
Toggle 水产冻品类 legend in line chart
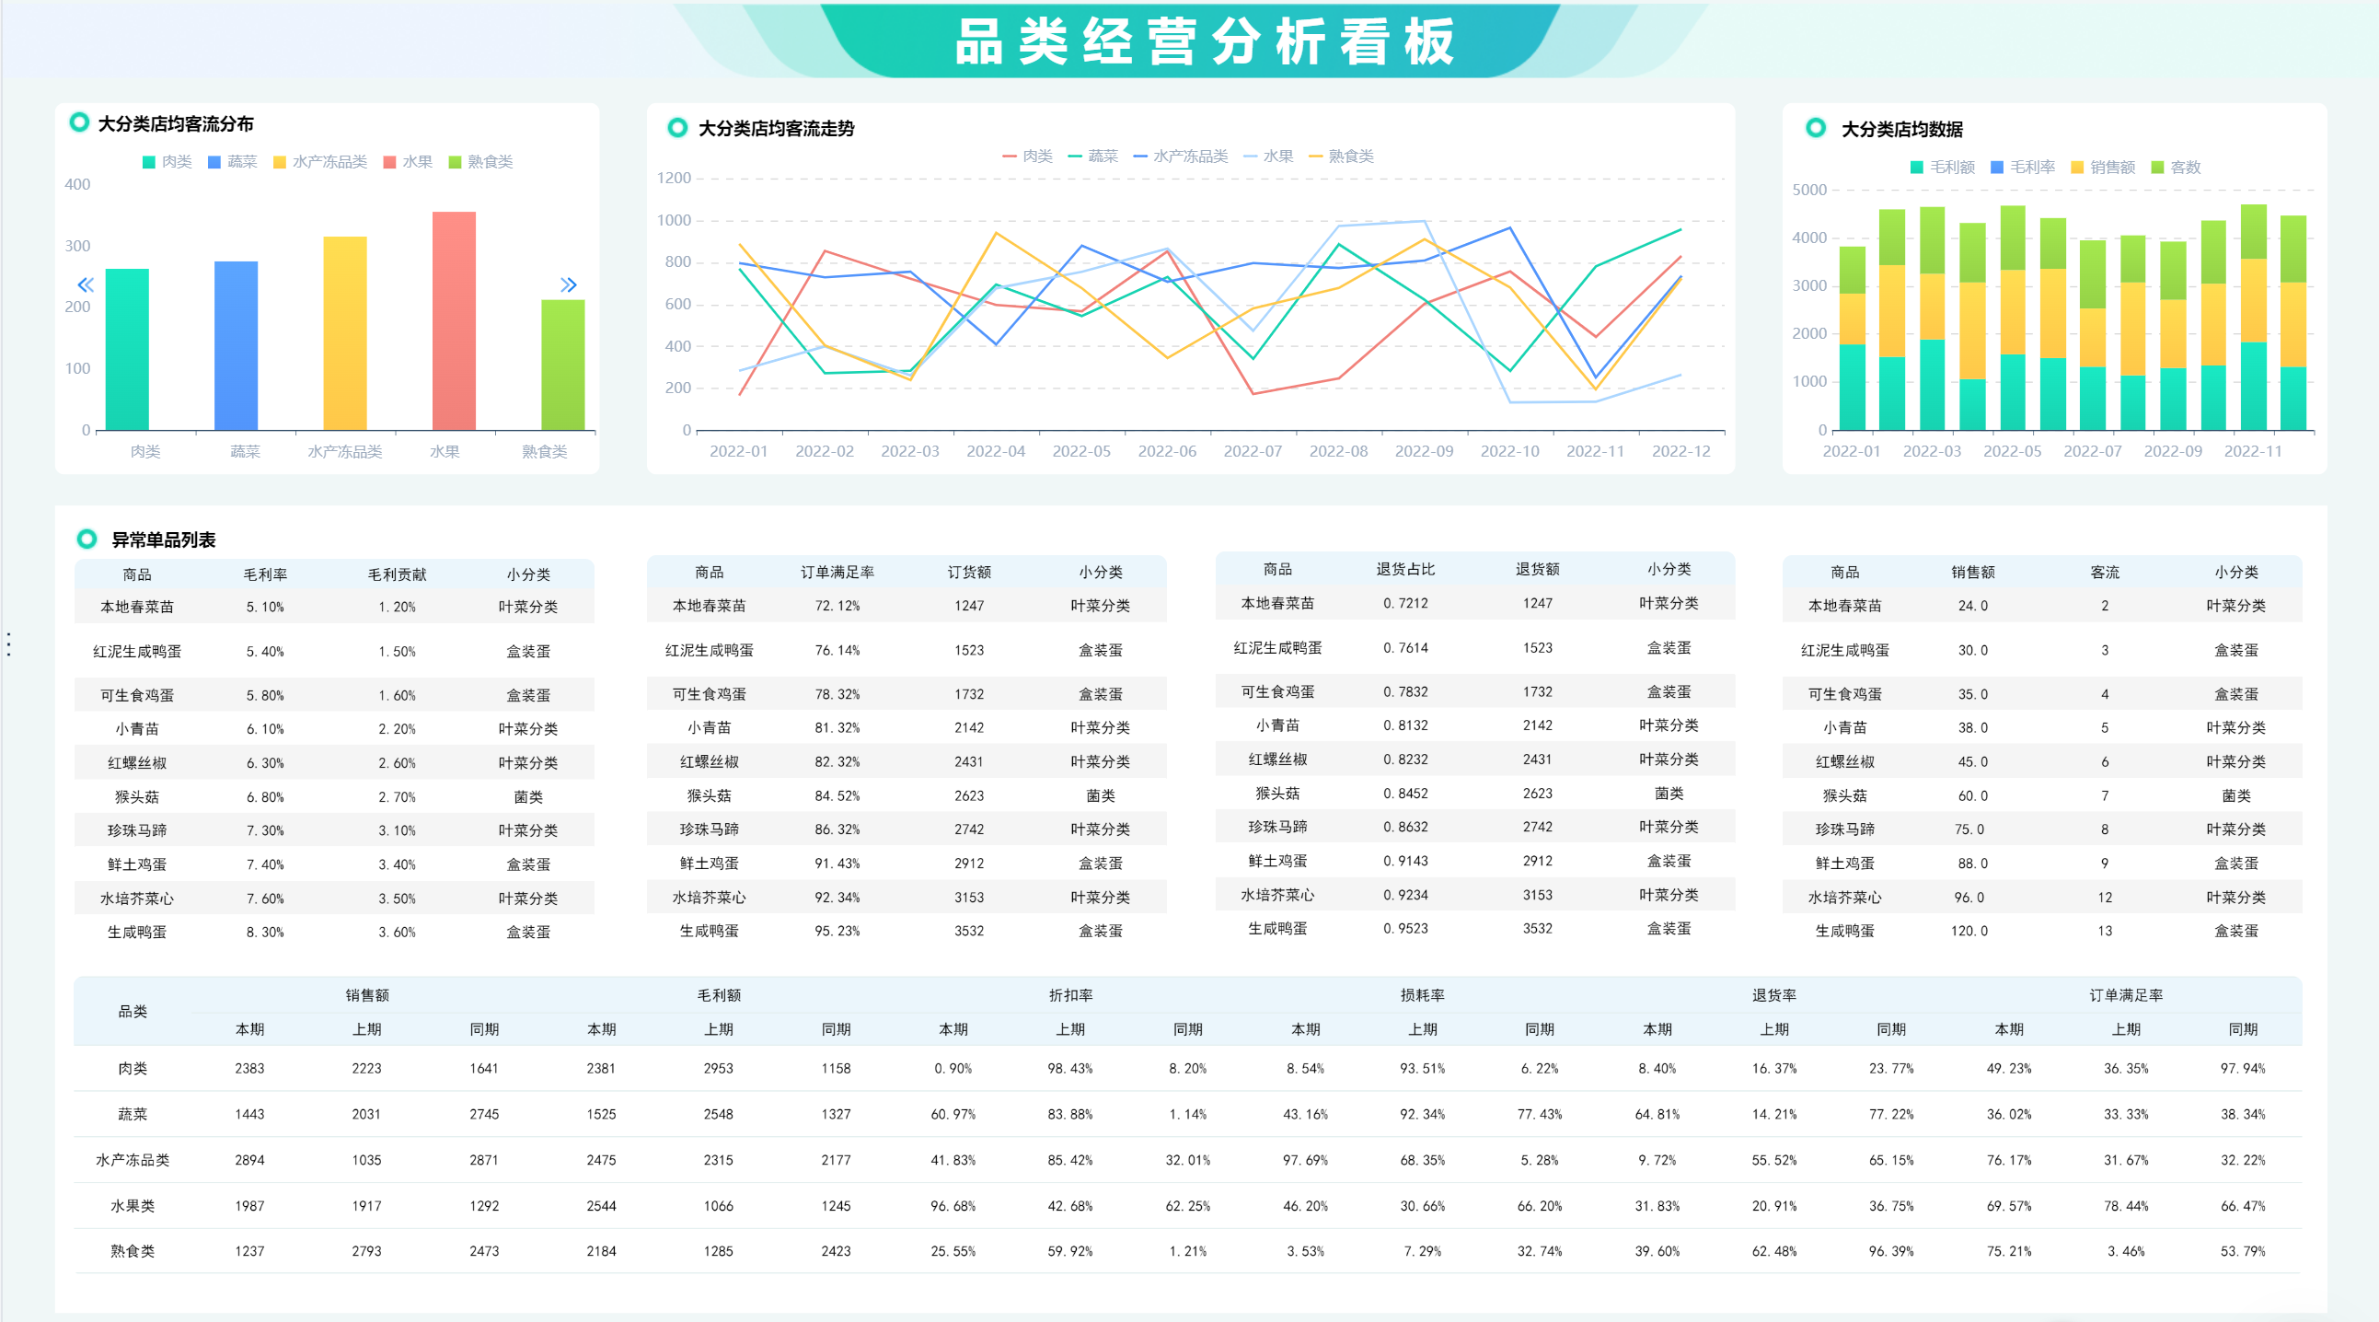1180,157
